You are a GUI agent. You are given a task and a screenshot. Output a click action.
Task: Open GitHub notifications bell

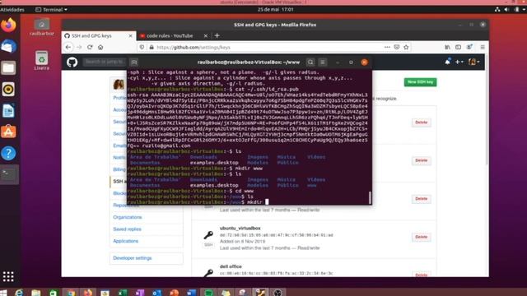click(x=447, y=62)
